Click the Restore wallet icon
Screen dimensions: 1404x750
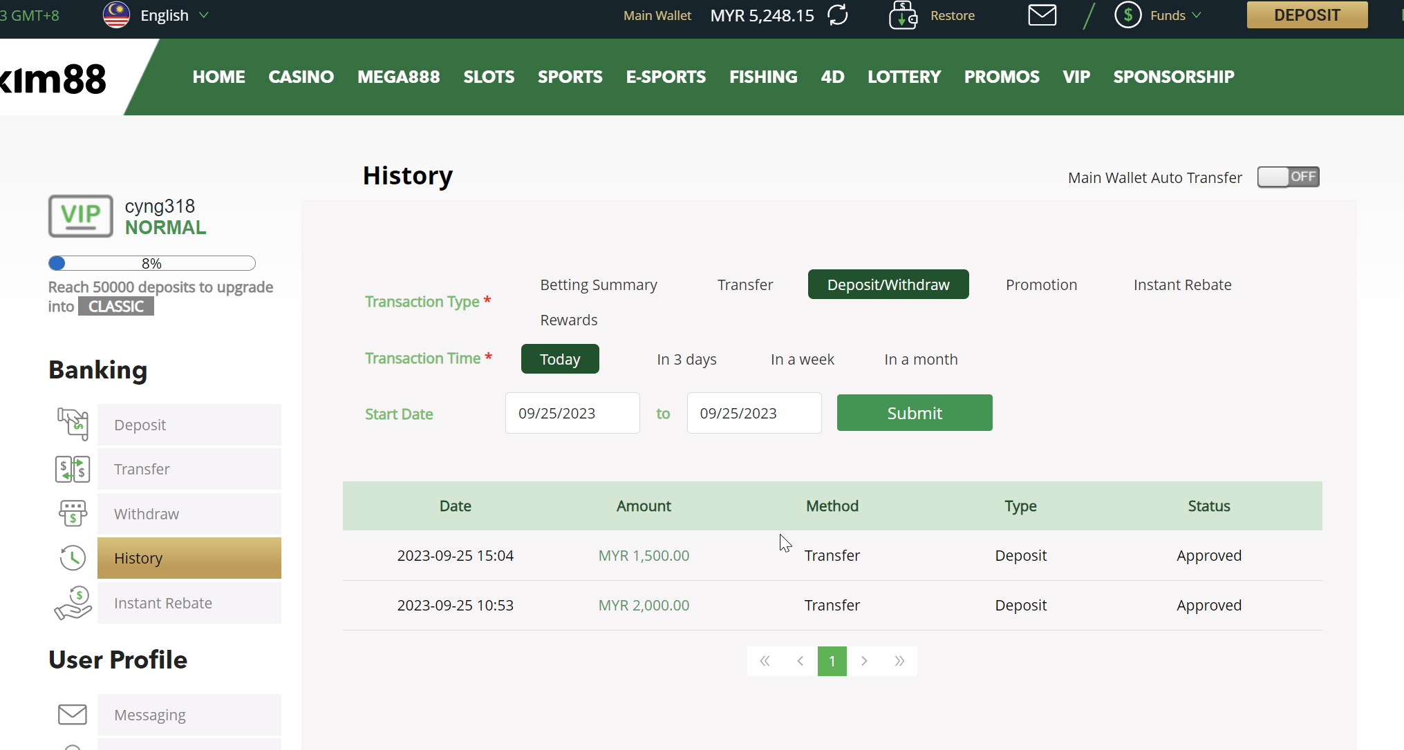tap(903, 15)
